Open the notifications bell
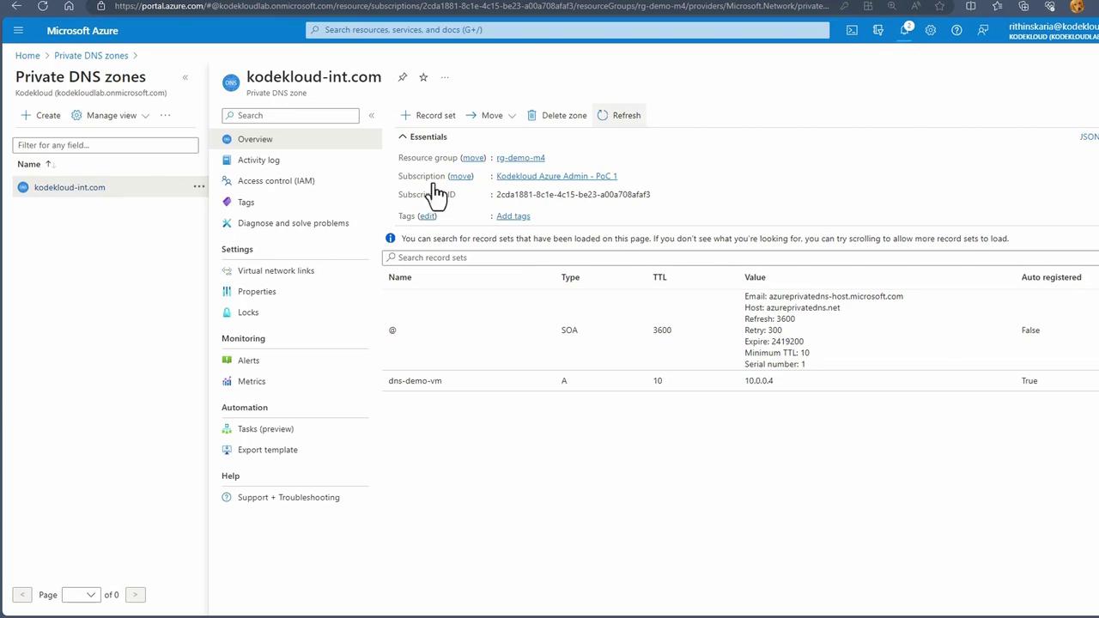This screenshot has height=618, width=1099. [904, 30]
